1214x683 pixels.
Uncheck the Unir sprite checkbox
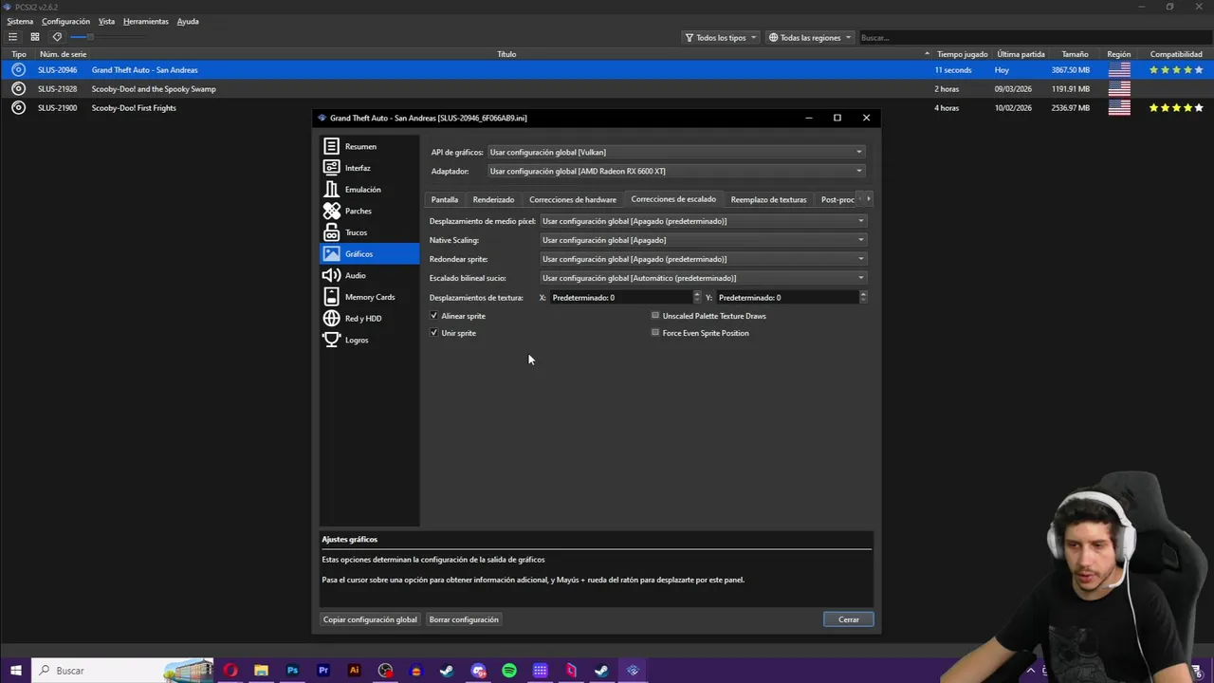coord(434,333)
